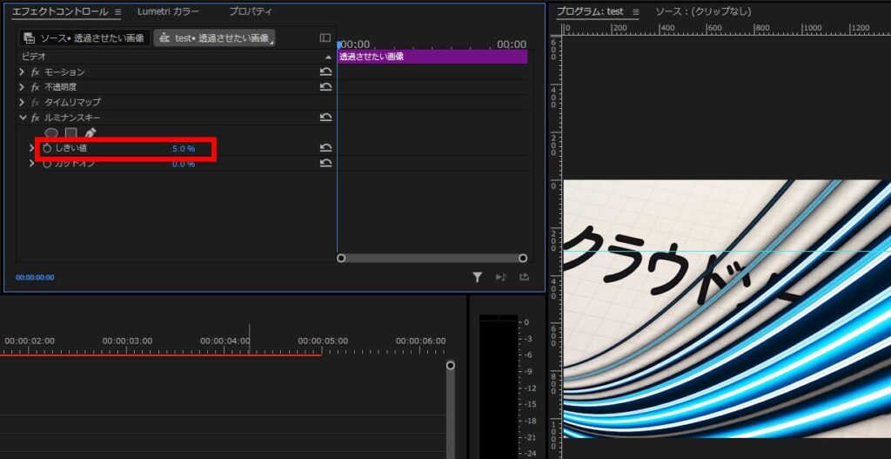Toggle the 不透明度 fx effect switch
The image size is (891, 459).
click(36, 87)
